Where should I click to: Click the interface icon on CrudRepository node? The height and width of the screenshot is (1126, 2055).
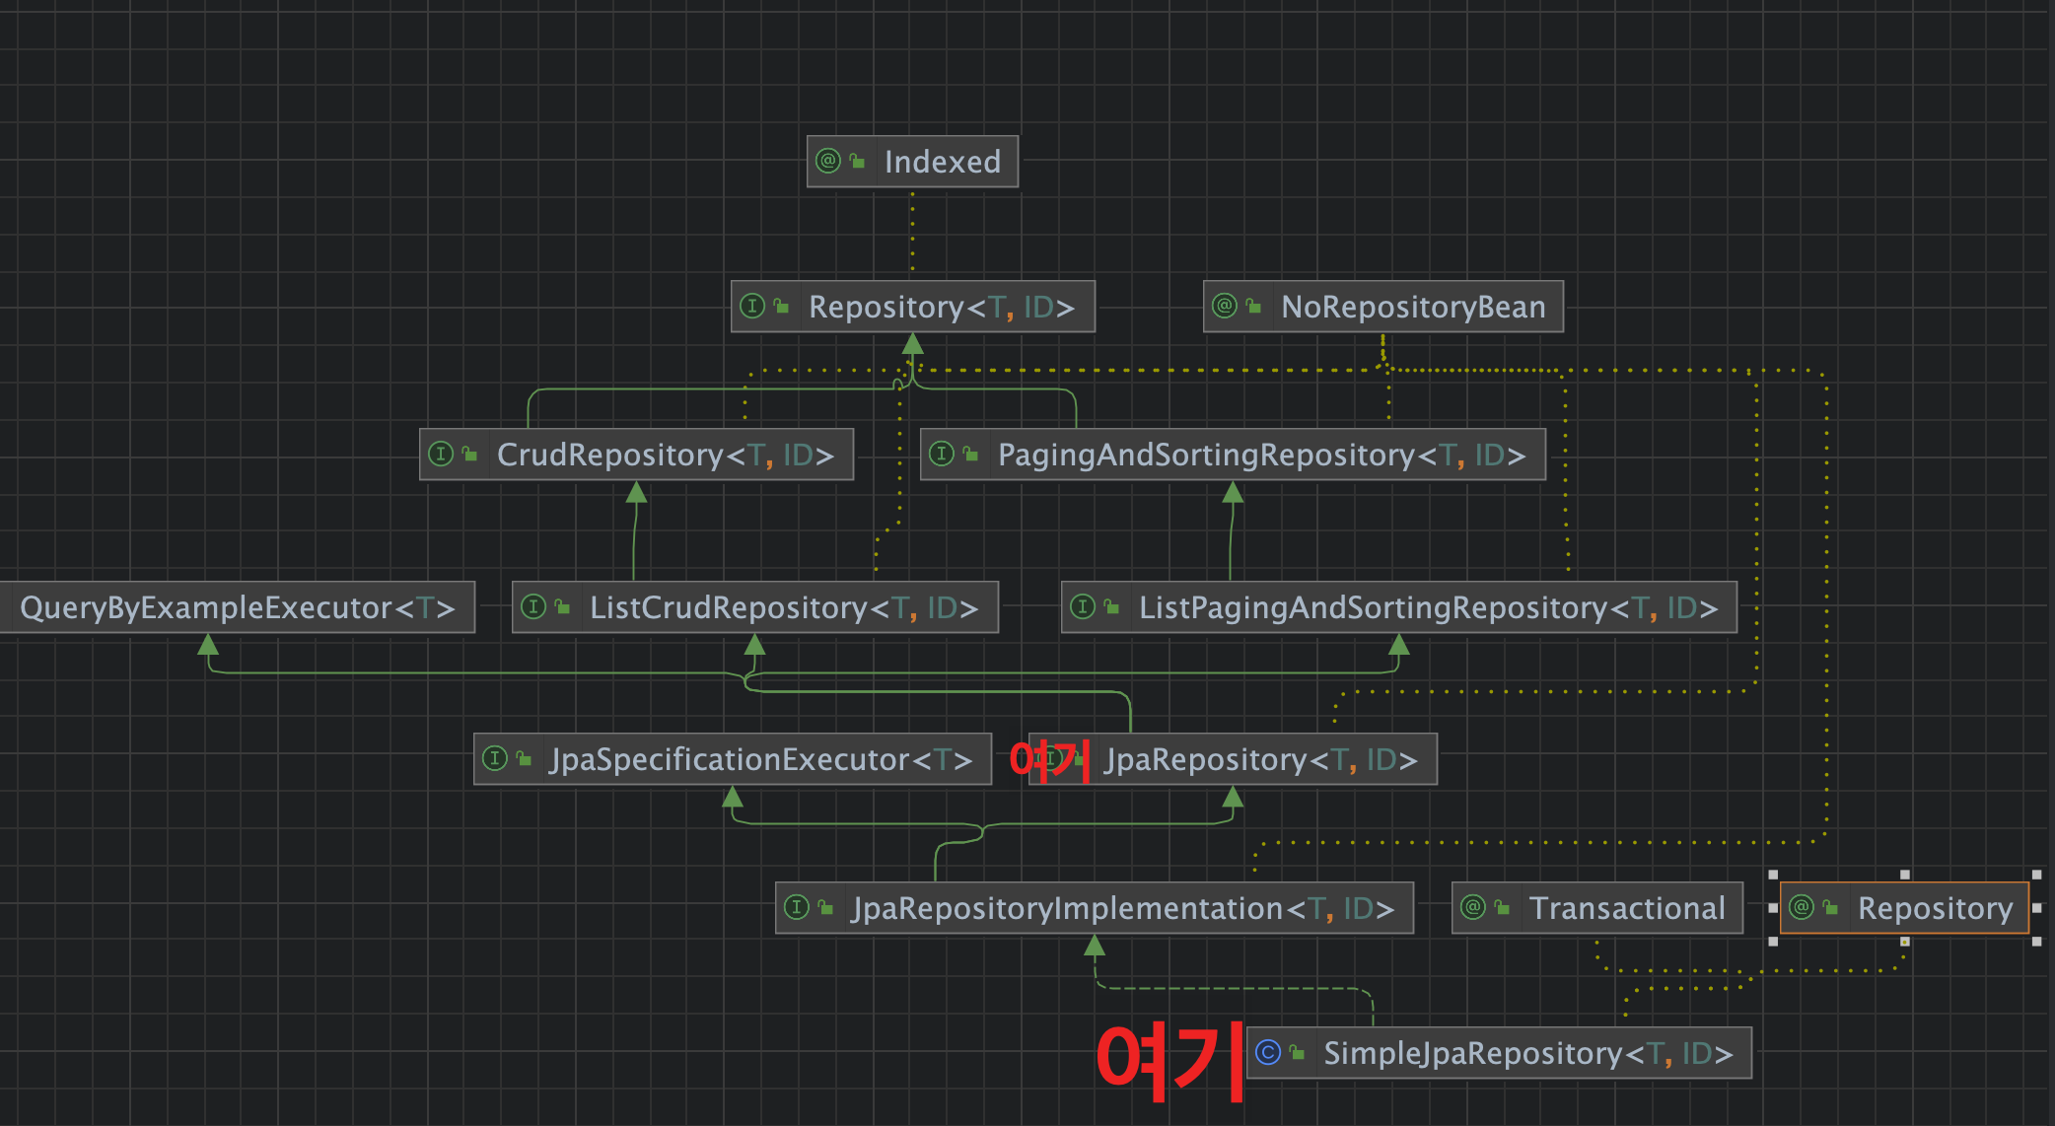[441, 454]
